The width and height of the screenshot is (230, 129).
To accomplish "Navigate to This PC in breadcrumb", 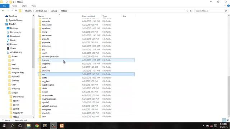I will 28,11.
